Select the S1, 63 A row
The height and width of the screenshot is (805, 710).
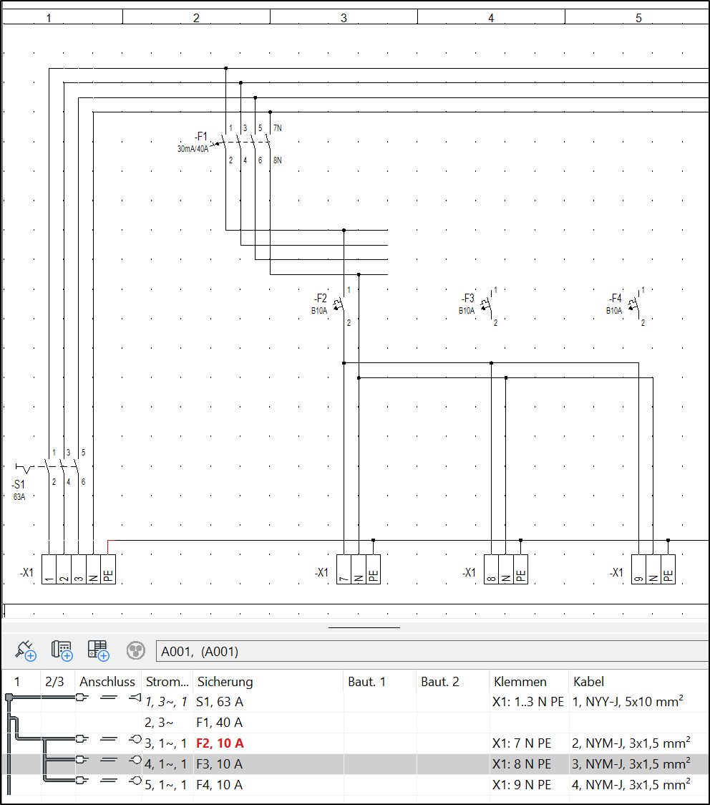220,703
